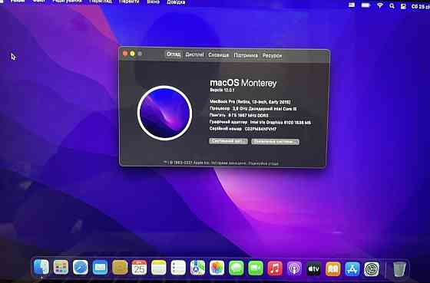Screen dimensions: 430x283
Task: Open Launchpad in the Dock
Action: (x=61, y=268)
